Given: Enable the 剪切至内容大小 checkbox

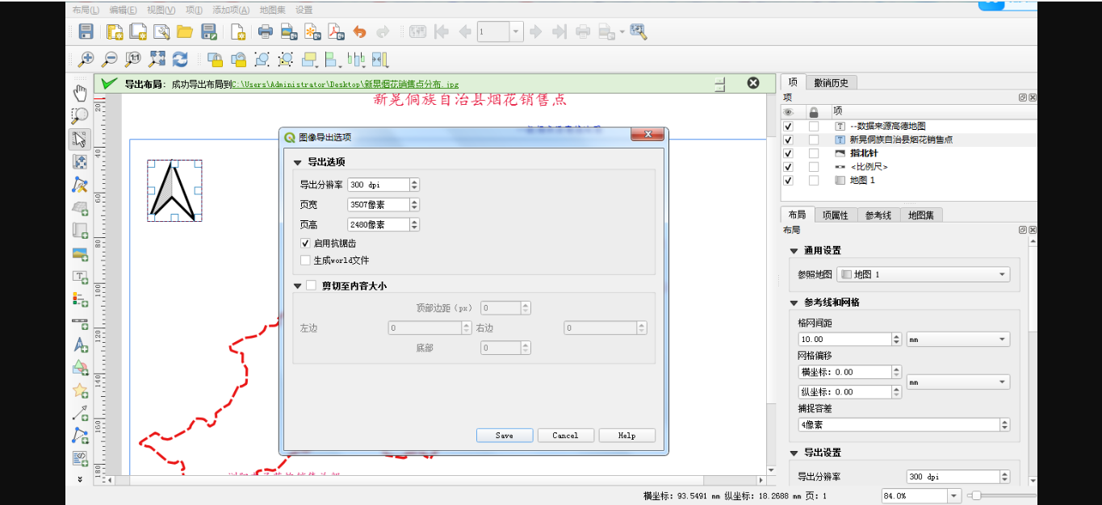Looking at the screenshot, I should (311, 285).
